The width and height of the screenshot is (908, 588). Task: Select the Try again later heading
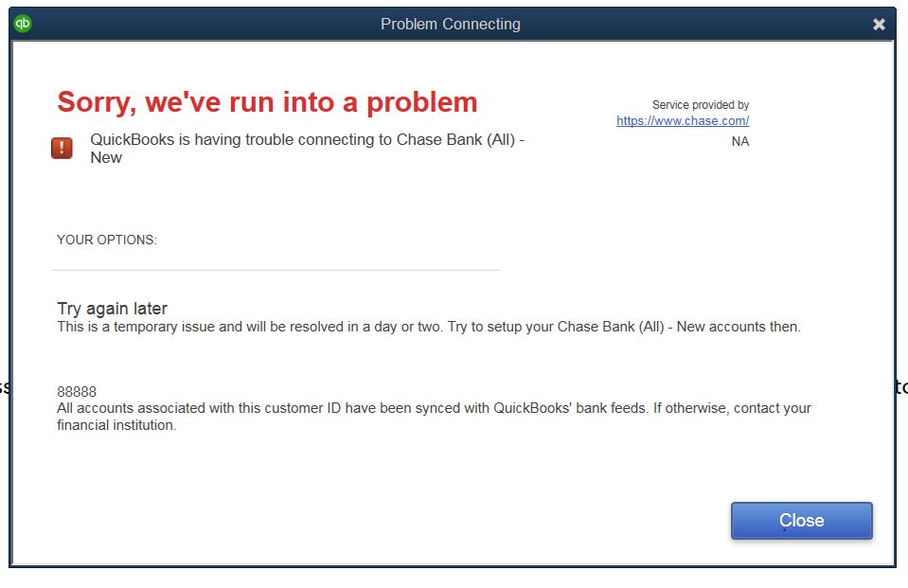111,308
